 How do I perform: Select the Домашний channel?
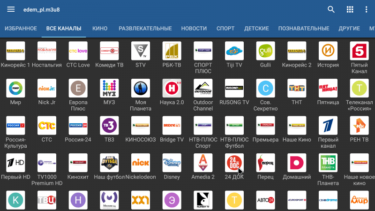click(297, 163)
